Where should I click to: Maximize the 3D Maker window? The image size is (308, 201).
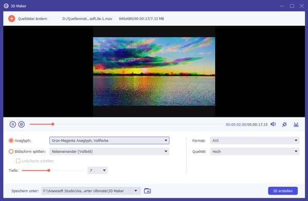(x=292, y=6)
